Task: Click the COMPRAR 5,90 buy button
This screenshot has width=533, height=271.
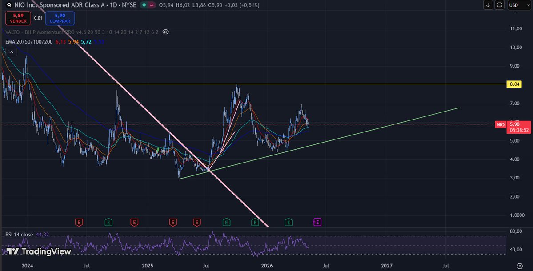Action: (x=60, y=18)
